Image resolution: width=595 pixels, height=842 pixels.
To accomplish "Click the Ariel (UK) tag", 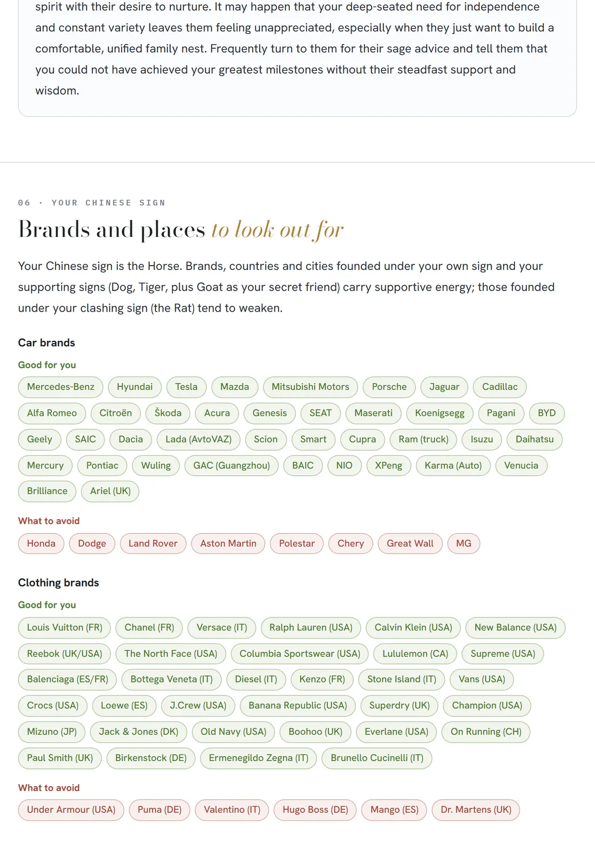I will click(x=110, y=491).
